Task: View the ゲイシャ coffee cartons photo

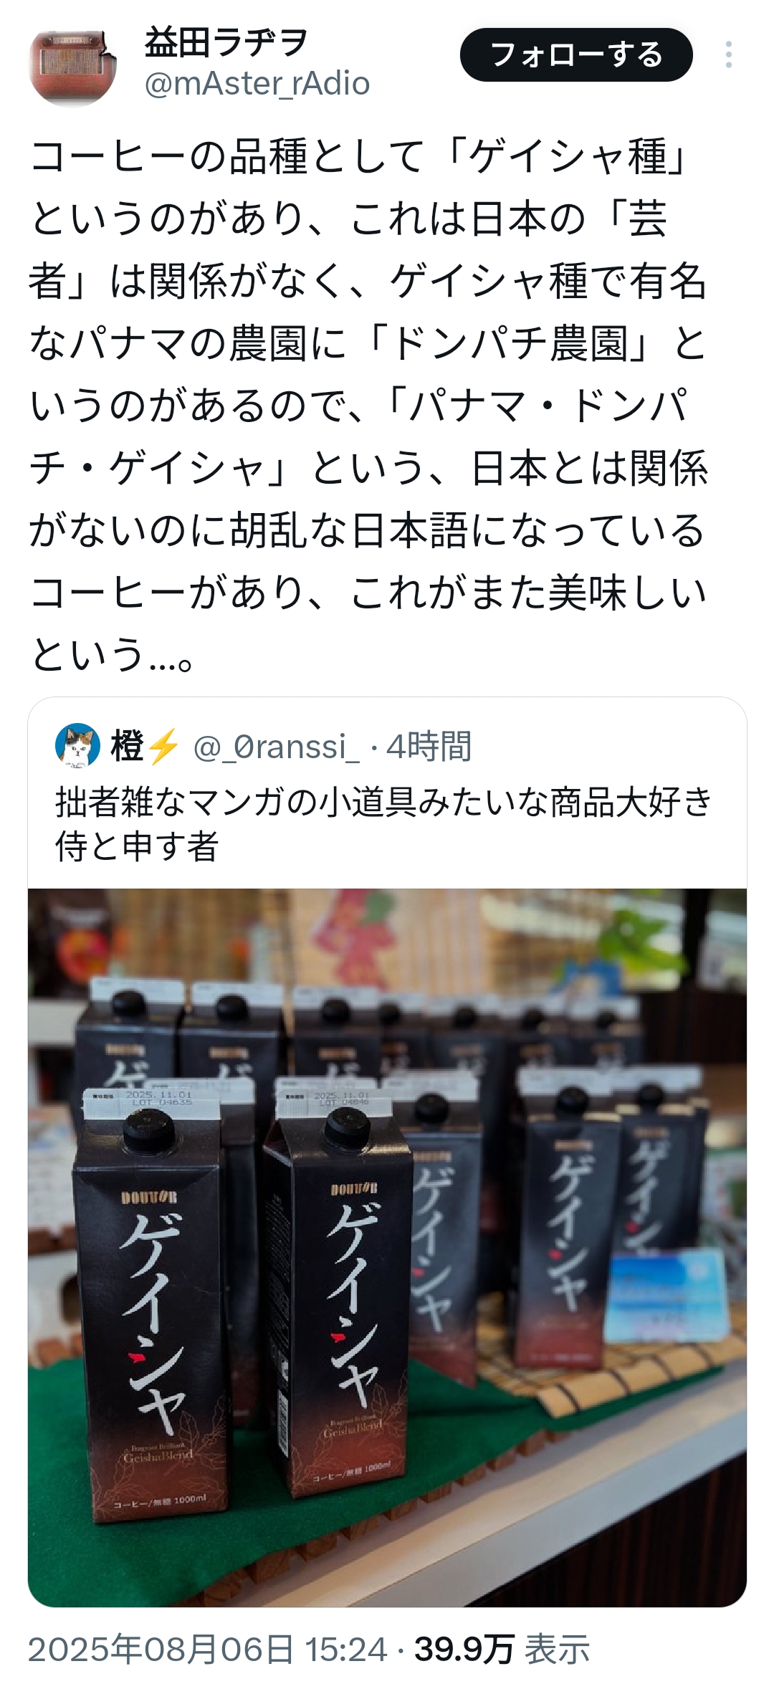Action: tap(387, 1248)
